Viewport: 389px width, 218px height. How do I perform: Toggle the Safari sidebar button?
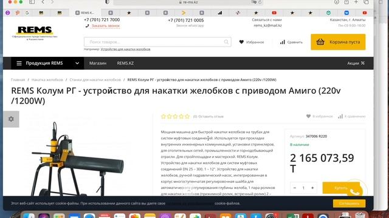click(x=32, y=2)
